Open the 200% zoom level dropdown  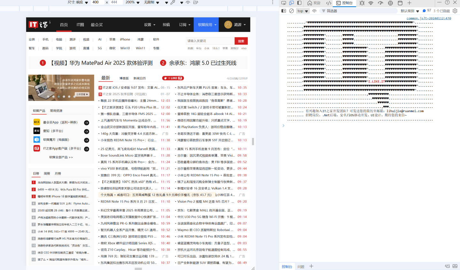(x=132, y=2)
